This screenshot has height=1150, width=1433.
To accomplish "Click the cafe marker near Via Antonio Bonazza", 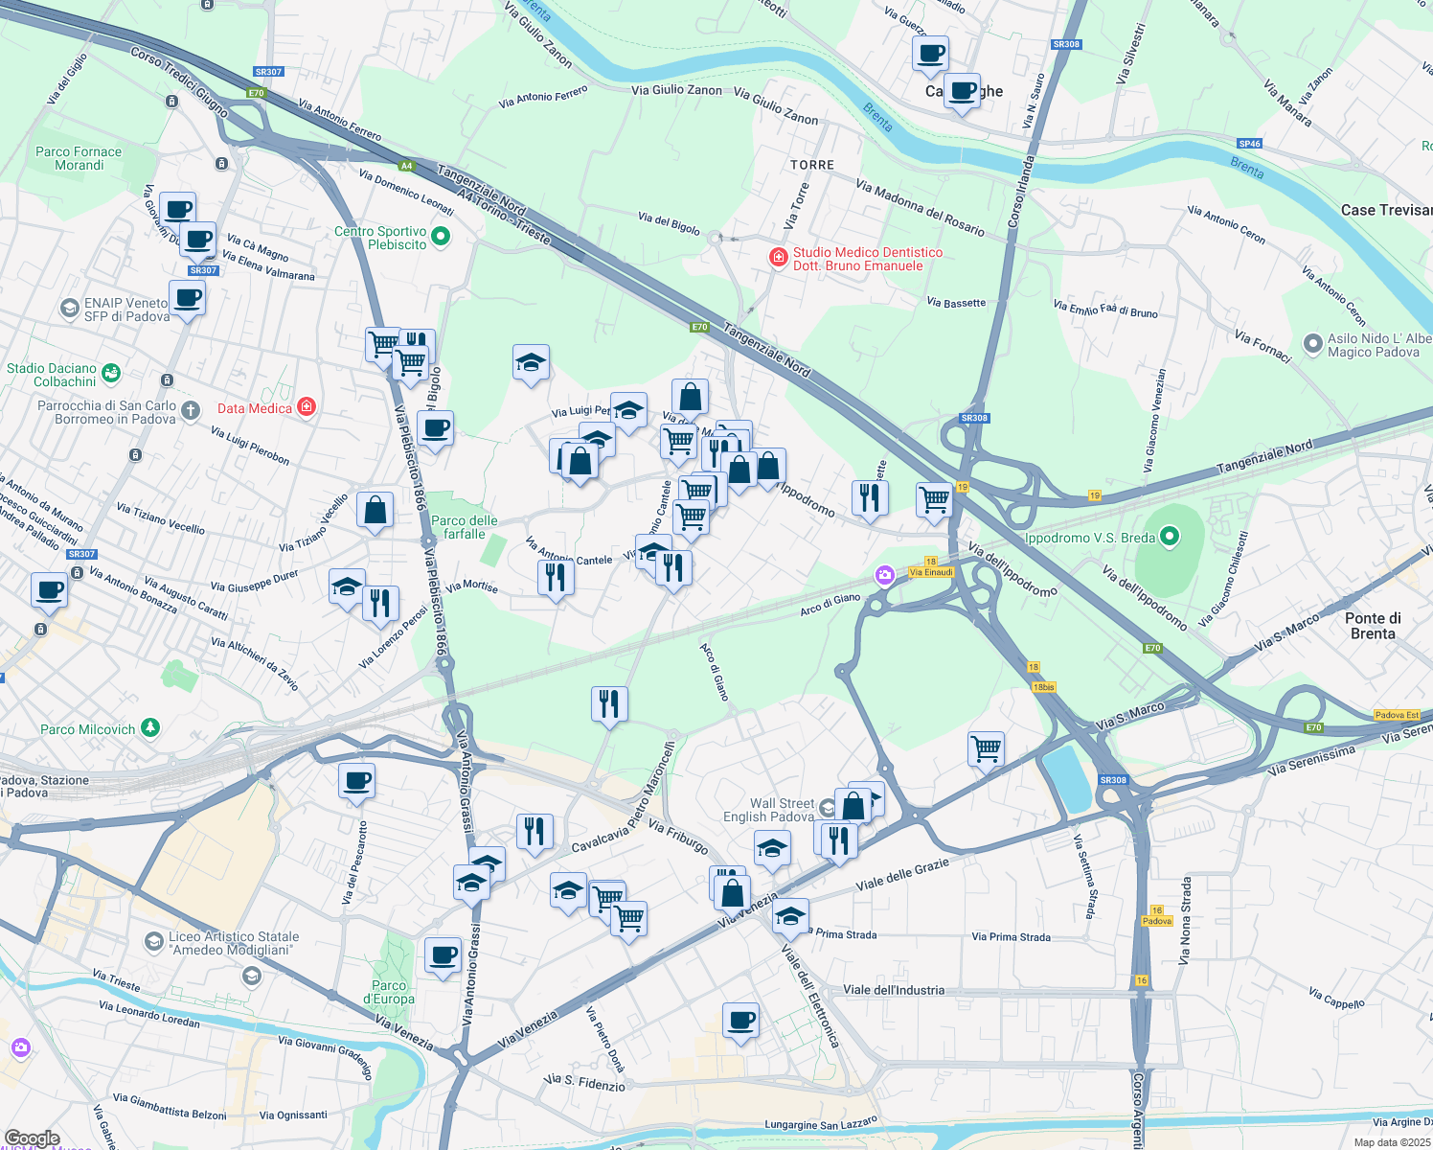I will point(49,591).
